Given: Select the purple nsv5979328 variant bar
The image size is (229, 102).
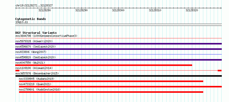Looking at the screenshot, I should point(118,44).
